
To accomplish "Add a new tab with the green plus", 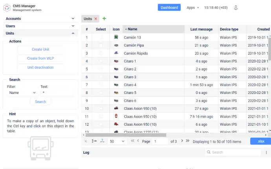I will pos(104,18).
